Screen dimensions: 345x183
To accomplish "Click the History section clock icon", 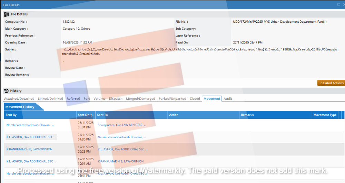I will pyautogui.click(x=6, y=91).
